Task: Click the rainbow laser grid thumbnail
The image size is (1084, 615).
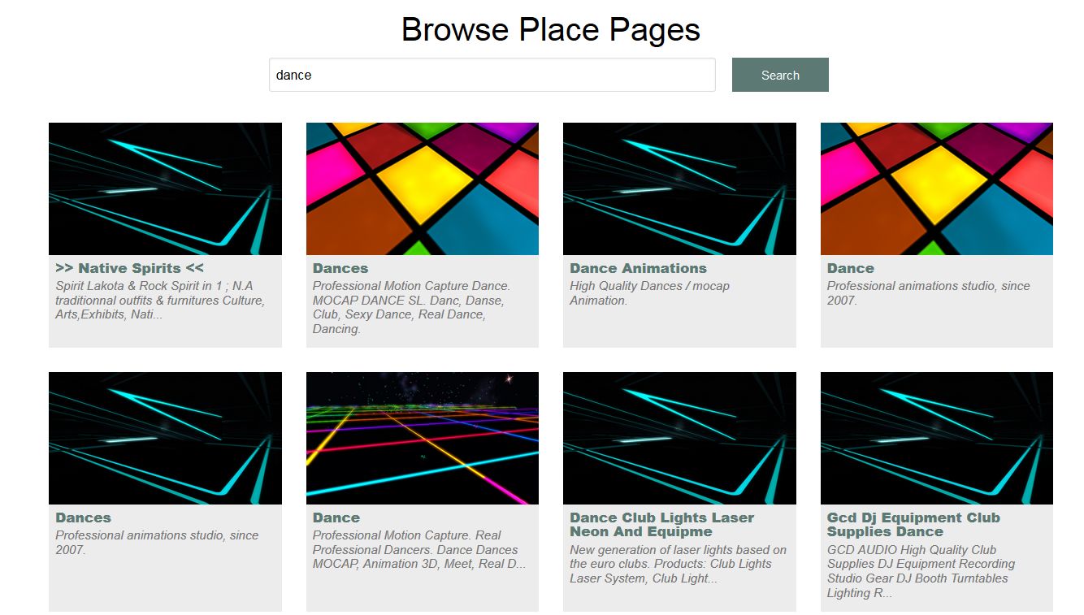Action: (x=422, y=438)
